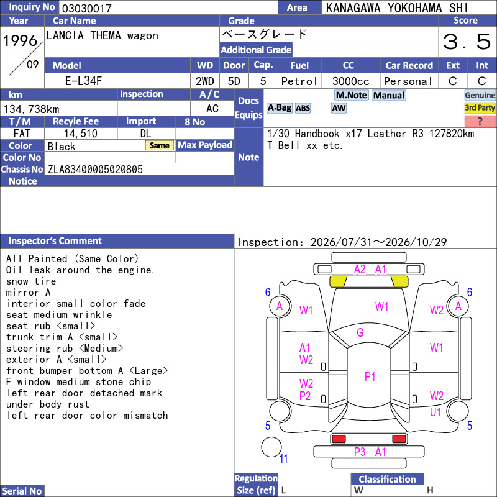Viewport: 497px width, 497px height.
Task: Click the Personal car record value
Action: click(408, 81)
